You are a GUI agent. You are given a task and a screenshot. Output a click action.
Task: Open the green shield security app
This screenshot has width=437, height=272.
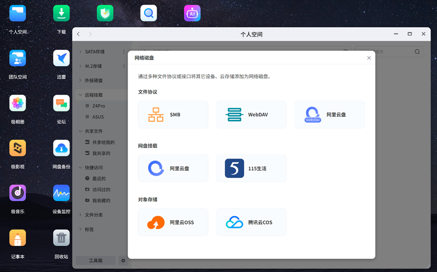point(105,13)
